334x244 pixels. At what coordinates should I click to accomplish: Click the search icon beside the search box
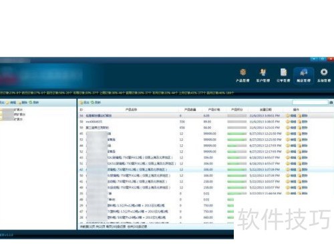[x=331, y=102]
